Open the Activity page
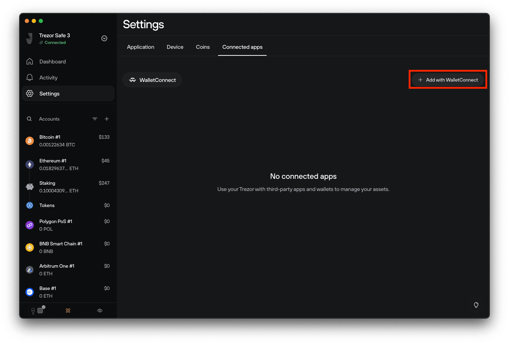The height and width of the screenshot is (344, 509). [68, 78]
